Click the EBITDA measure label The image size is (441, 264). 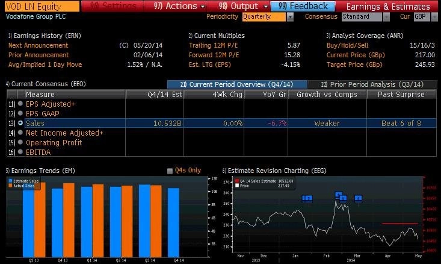click(x=39, y=152)
